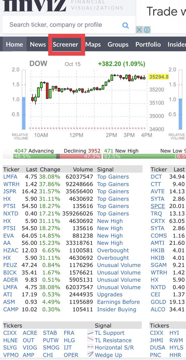
Task: Open AVTE ticker link
Action: pyautogui.click(x=158, y=191)
